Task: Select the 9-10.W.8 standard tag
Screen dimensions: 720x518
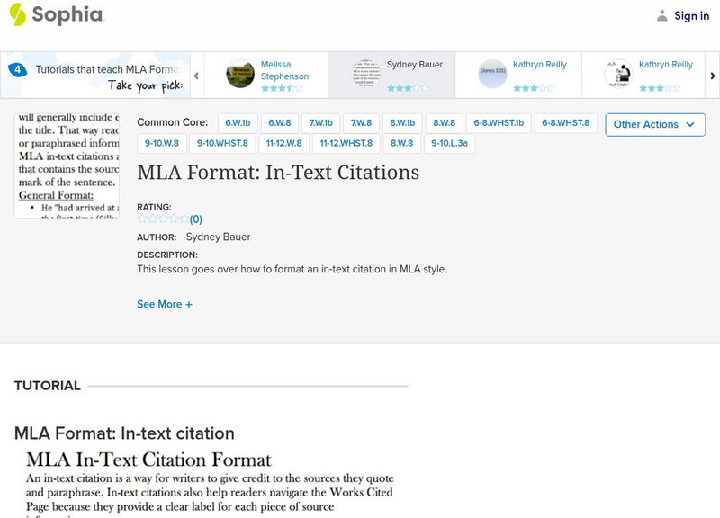Action: pyautogui.click(x=162, y=143)
